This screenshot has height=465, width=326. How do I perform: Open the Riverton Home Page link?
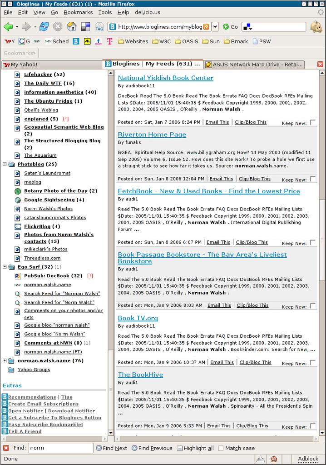(x=152, y=135)
